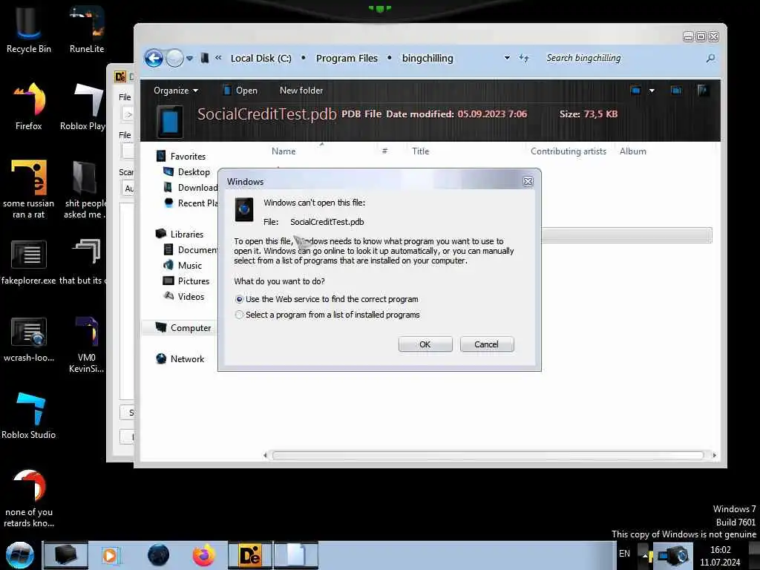760x570 pixels.
Task: Launch the RuneLite desktop icon
Action: (x=86, y=28)
